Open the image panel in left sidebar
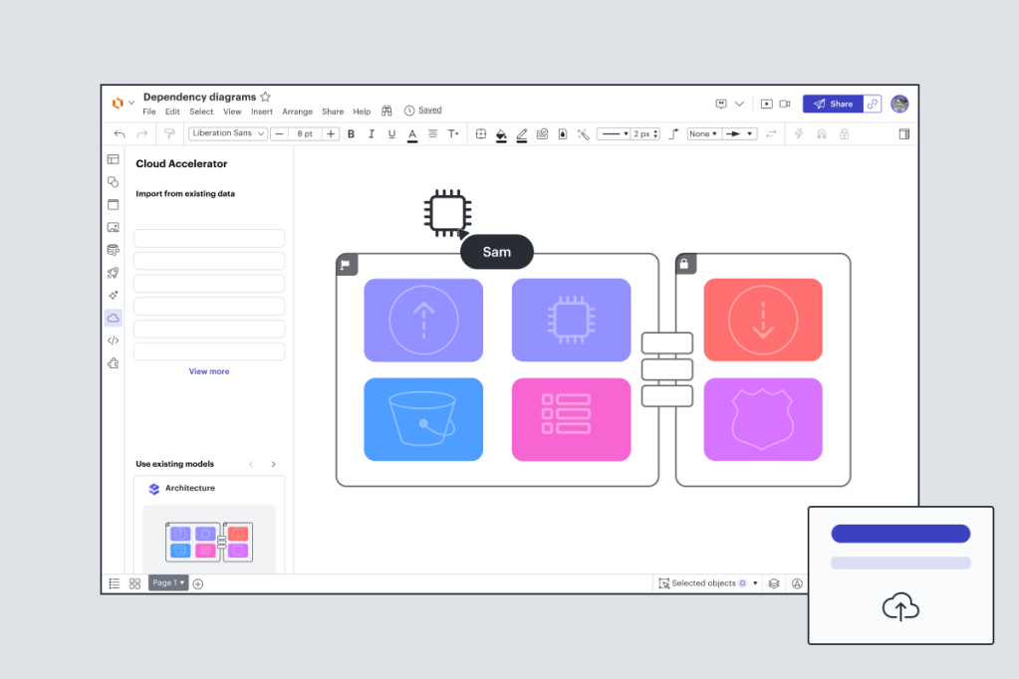 [114, 227]
